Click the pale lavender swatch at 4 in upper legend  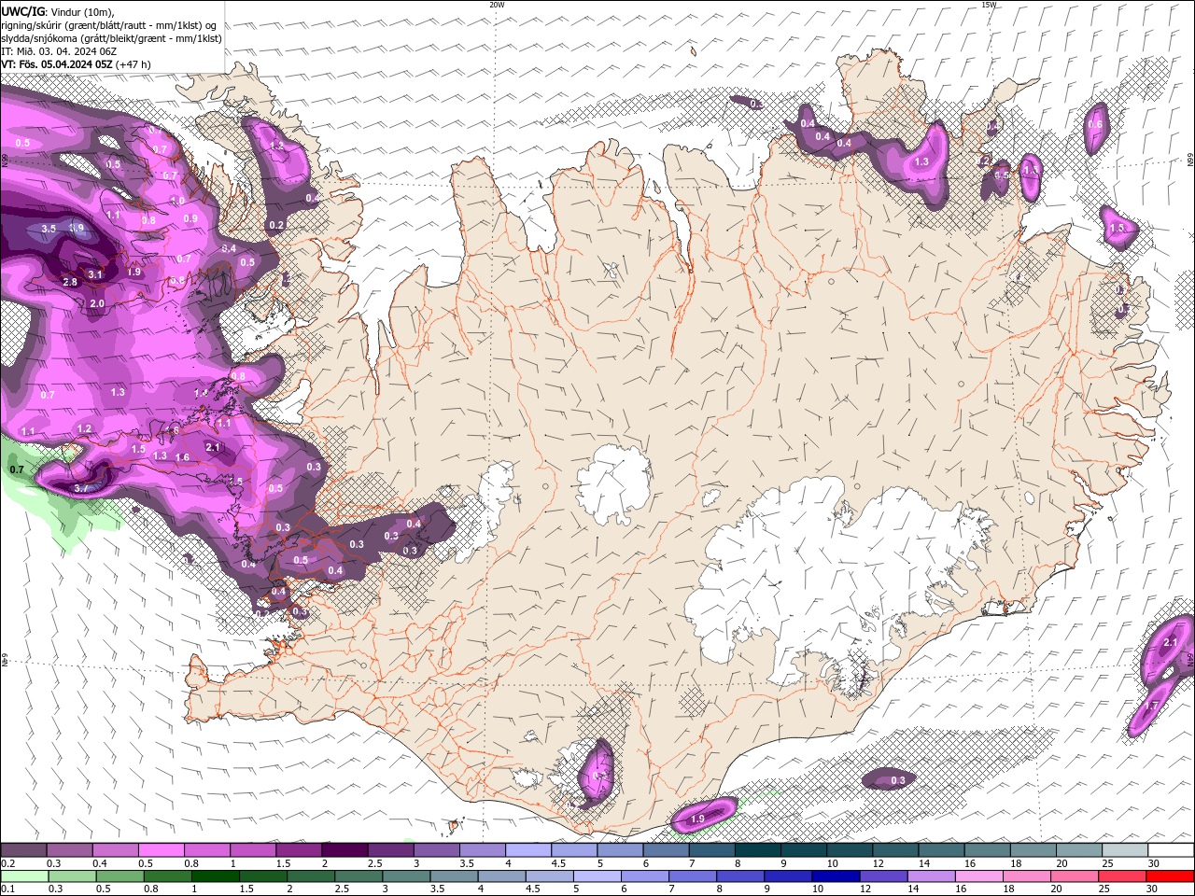click(528, 850)
